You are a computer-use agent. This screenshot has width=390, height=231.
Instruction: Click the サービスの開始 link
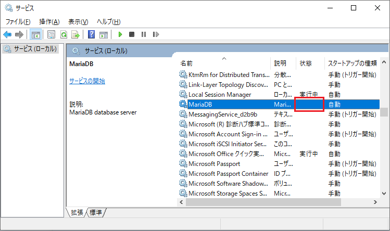click(x=87, y=81)
